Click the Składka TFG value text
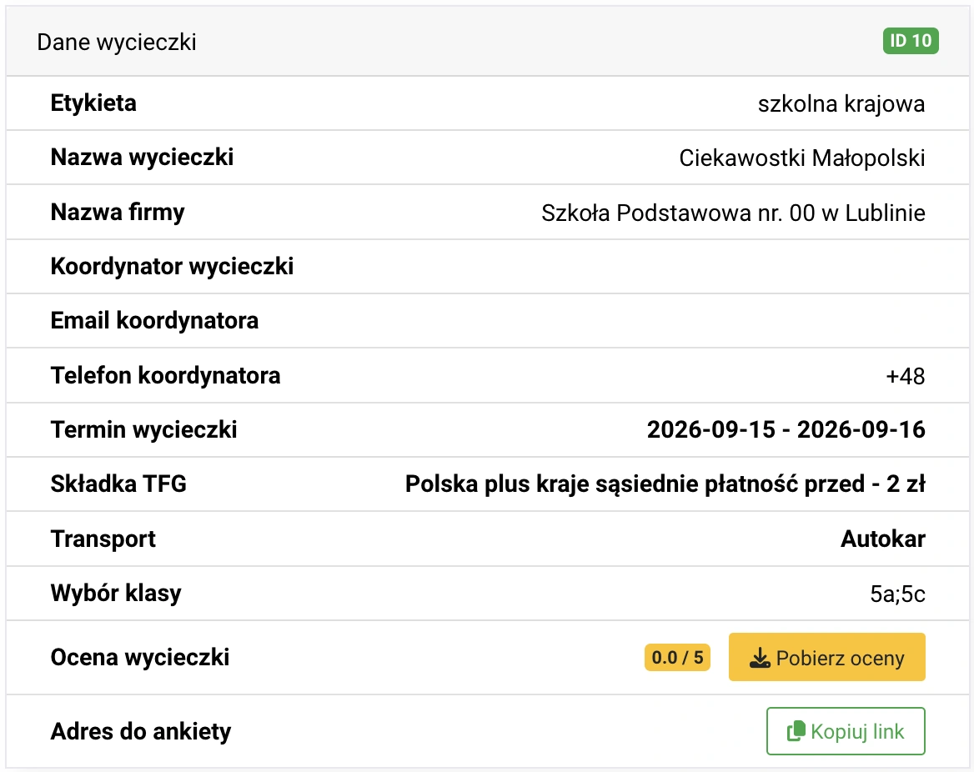This screenshot has width=974, height=772. [665, 484]
